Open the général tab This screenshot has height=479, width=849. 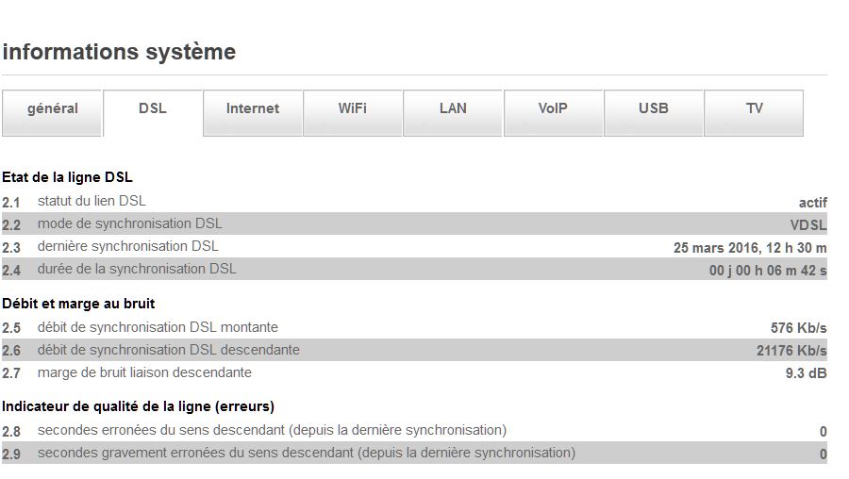click(x=53, y=109)
